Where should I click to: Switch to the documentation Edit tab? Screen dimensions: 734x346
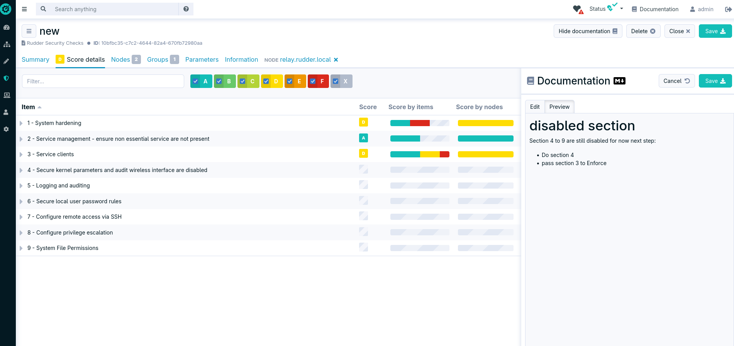tap(535, 107)
